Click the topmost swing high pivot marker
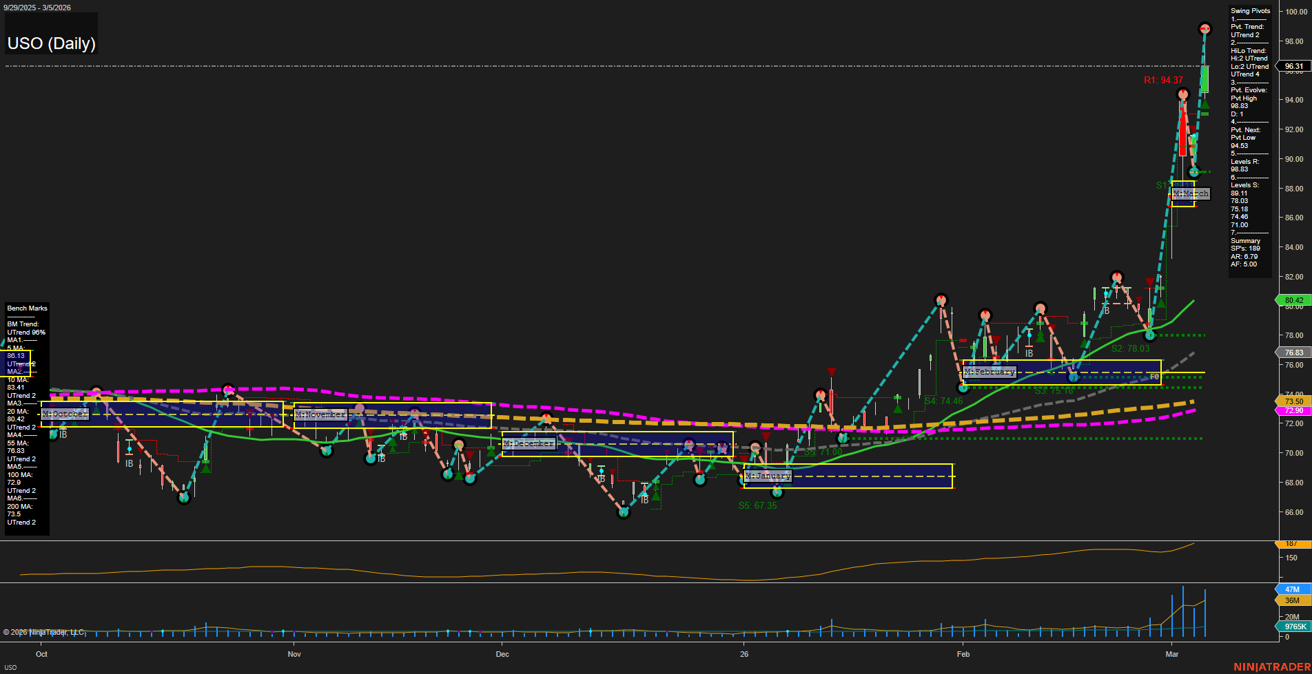 (1205, 29)
